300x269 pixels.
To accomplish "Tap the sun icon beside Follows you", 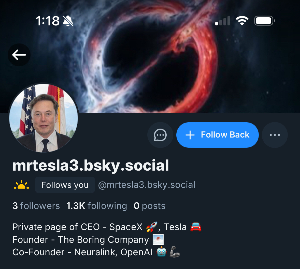I will tap(21, 185).
